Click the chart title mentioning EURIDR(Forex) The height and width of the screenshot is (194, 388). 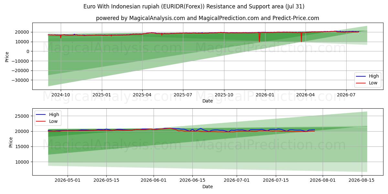[194, 6]
